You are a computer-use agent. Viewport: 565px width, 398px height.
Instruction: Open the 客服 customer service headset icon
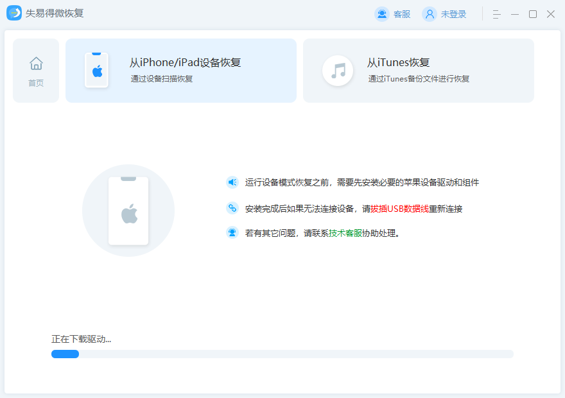pyautogui.click(x=382, y=14)
